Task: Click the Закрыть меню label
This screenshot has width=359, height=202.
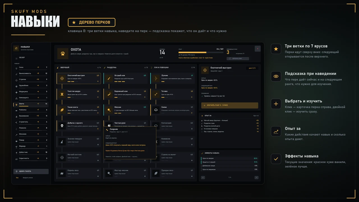Action: (x=28, y=178)
